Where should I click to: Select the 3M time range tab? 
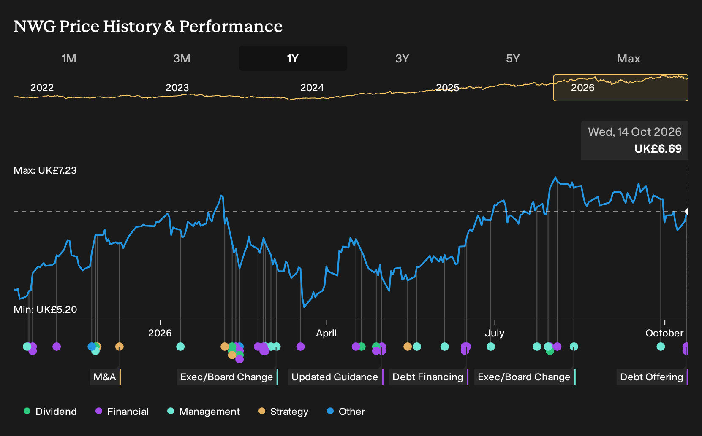(182, 58)
